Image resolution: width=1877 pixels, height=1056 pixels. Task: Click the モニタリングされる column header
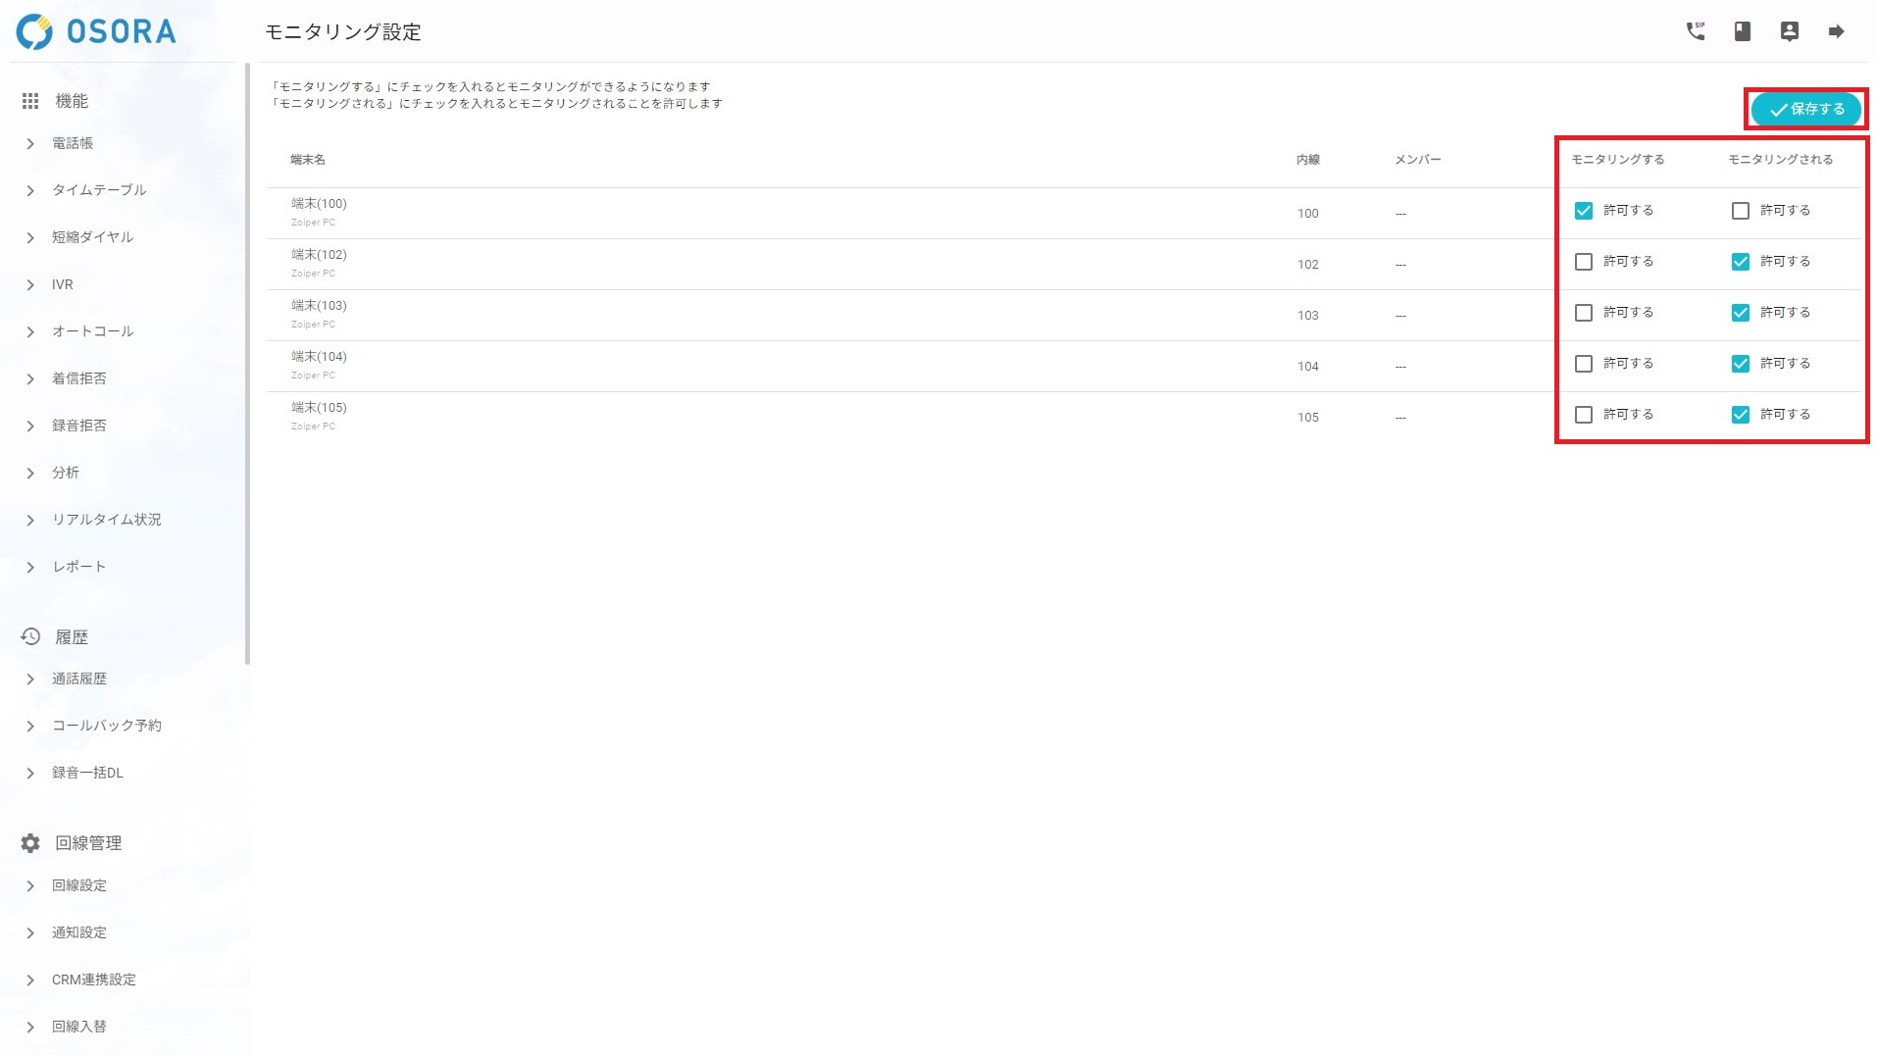pyautogui.click(x=1780, y=160)
